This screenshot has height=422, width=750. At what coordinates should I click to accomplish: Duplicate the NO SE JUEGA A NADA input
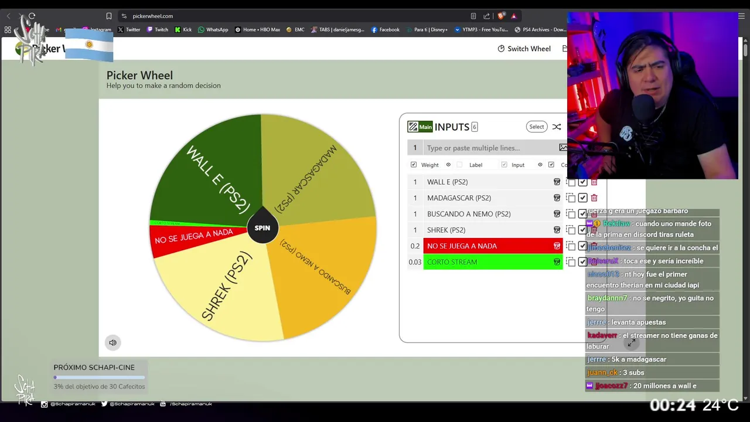(x=571, y=246)
